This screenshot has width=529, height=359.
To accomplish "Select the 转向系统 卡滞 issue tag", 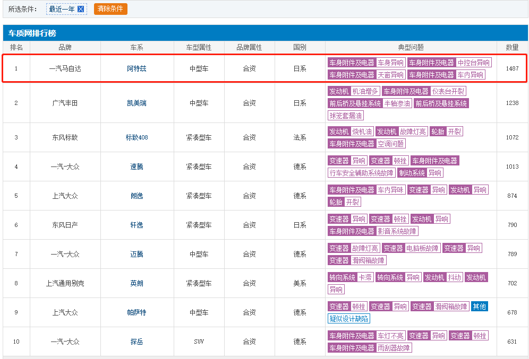I will [x=351, y=277].
